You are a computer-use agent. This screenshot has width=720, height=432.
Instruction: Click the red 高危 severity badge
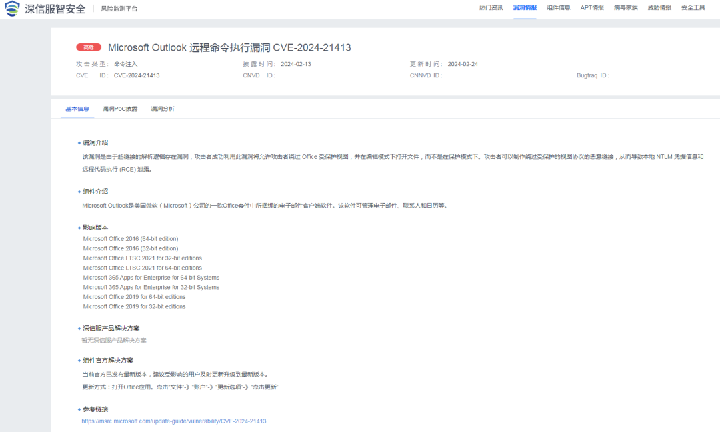point(89,47)
